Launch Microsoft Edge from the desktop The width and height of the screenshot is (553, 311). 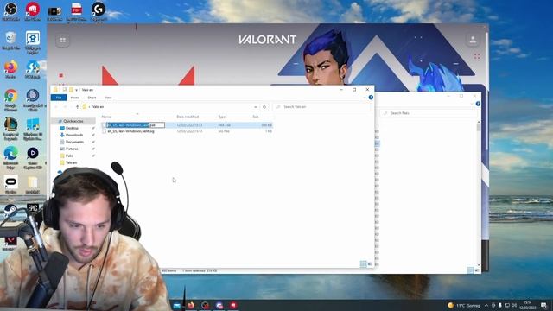[x=10, y=157]
